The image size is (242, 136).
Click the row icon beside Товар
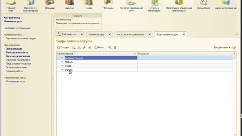(x=62, y=66)
